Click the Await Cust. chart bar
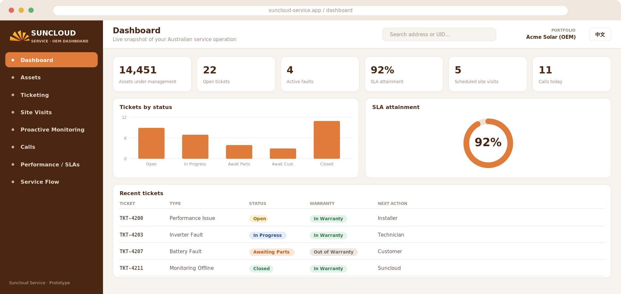 [x=283, y=154]
